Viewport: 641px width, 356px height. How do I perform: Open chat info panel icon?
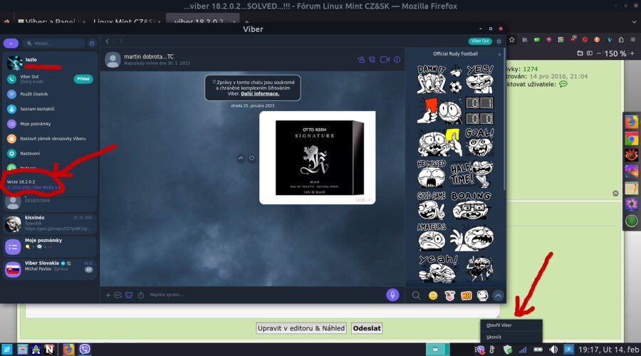(397, 60)
